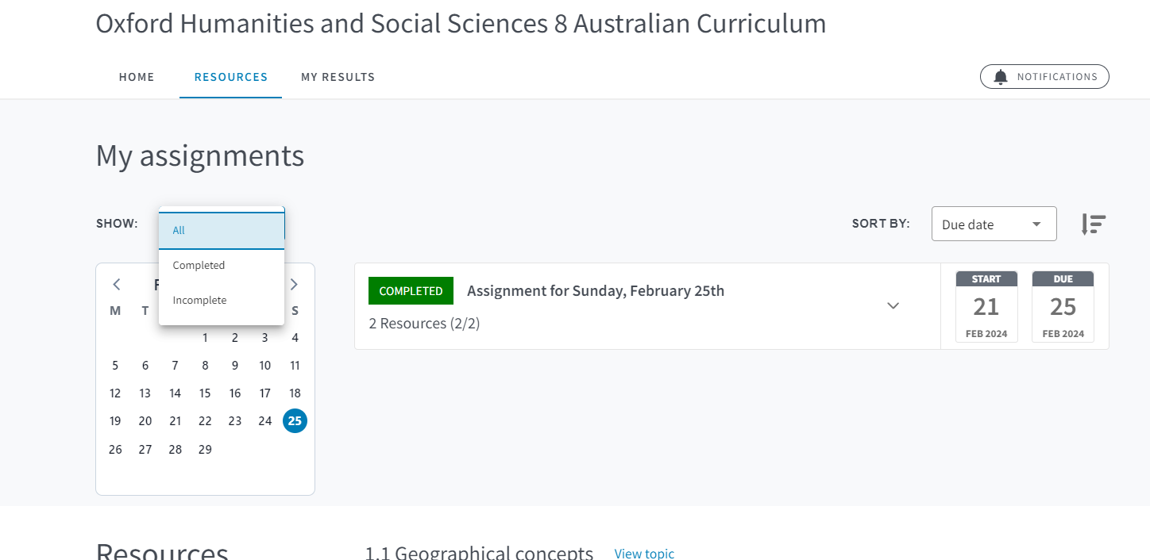1150x560 pixels.
Task: Select the Resources tab
Action: click(x=231, y=77)
